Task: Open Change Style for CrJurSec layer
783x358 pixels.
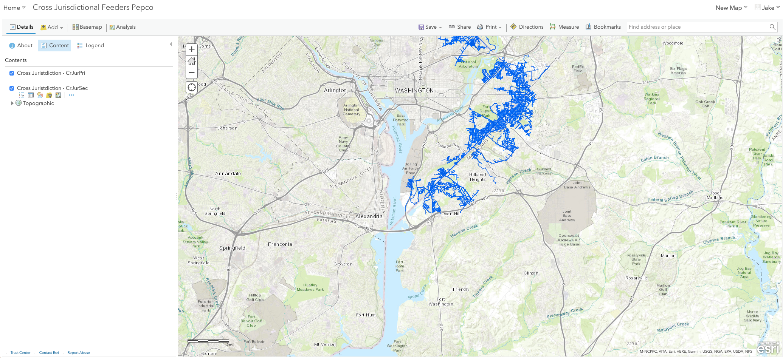Action: 40,95
